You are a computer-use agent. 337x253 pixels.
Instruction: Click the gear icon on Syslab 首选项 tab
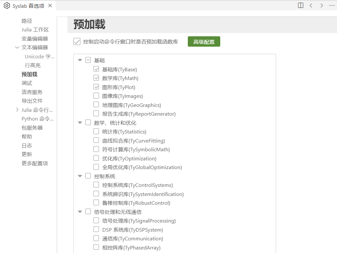click(6, 6)
